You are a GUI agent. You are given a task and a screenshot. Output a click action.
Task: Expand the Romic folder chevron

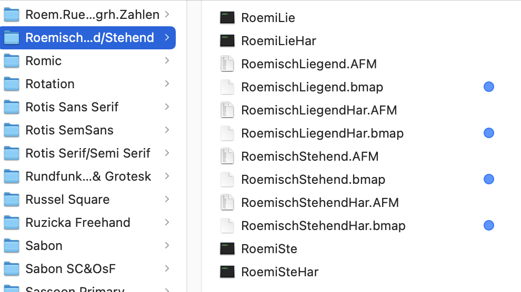pyautogui.click(x=167, y=61)
